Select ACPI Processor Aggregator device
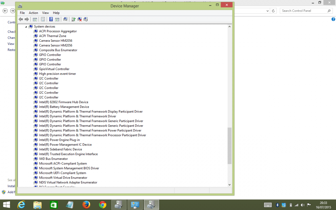 click(58, 31)
